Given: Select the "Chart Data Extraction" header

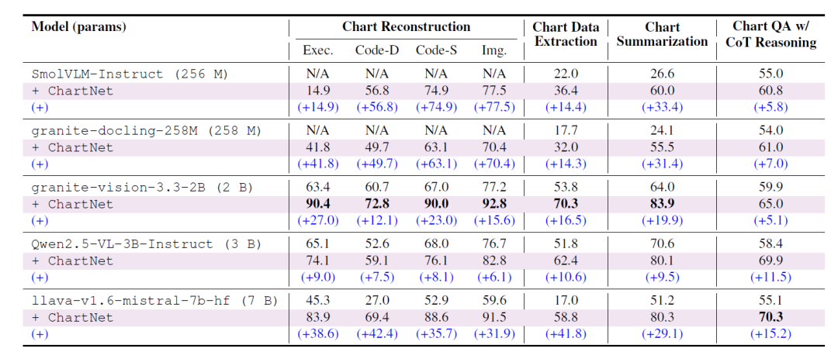Looking at the screenshot, I should click(566, 34).
